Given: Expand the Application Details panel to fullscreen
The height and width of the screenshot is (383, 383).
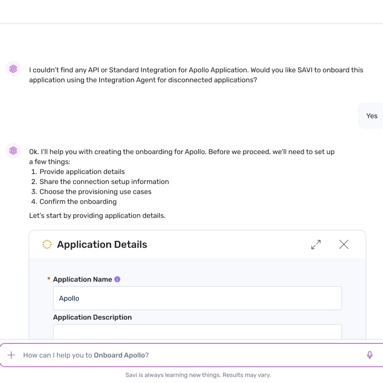Looking at the screenshot, I should click(x=316, y=244).
